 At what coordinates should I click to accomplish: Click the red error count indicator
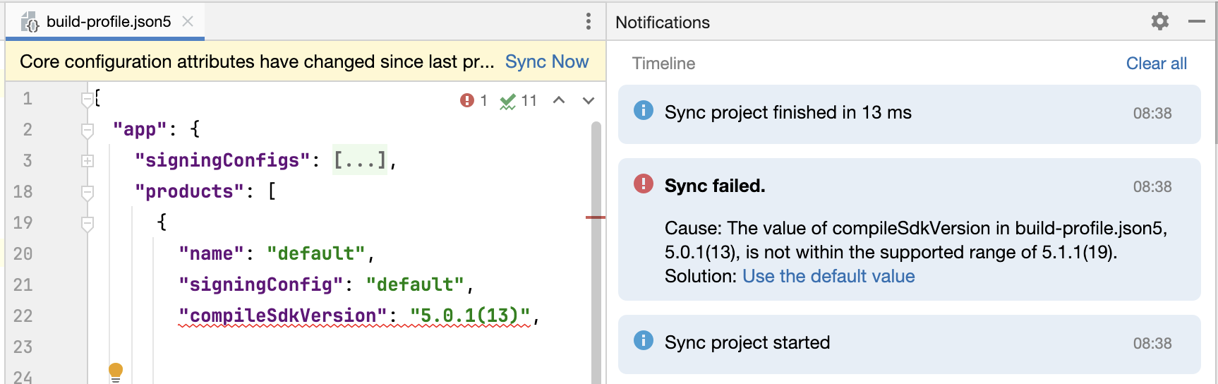474,100
